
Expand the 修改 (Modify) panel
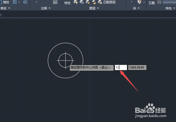(x=5, y=8)
